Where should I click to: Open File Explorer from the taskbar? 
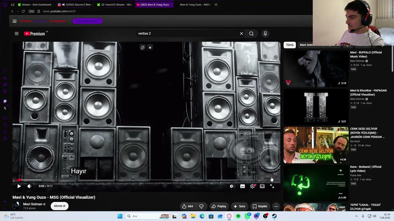point(193,216)
